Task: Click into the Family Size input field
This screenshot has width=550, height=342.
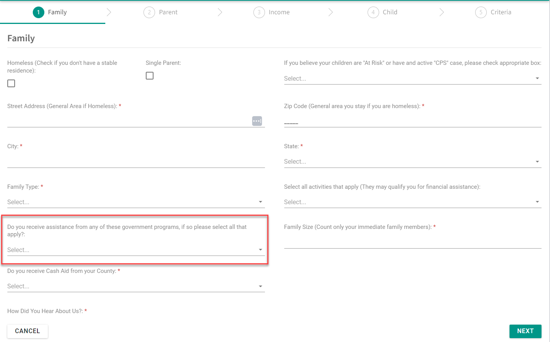Action: [413, 242]
